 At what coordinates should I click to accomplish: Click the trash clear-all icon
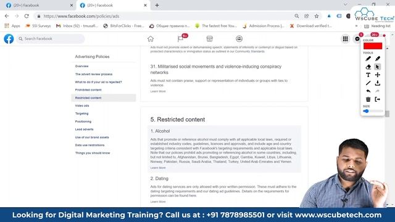pyautogui.click(x=368, y=99)
